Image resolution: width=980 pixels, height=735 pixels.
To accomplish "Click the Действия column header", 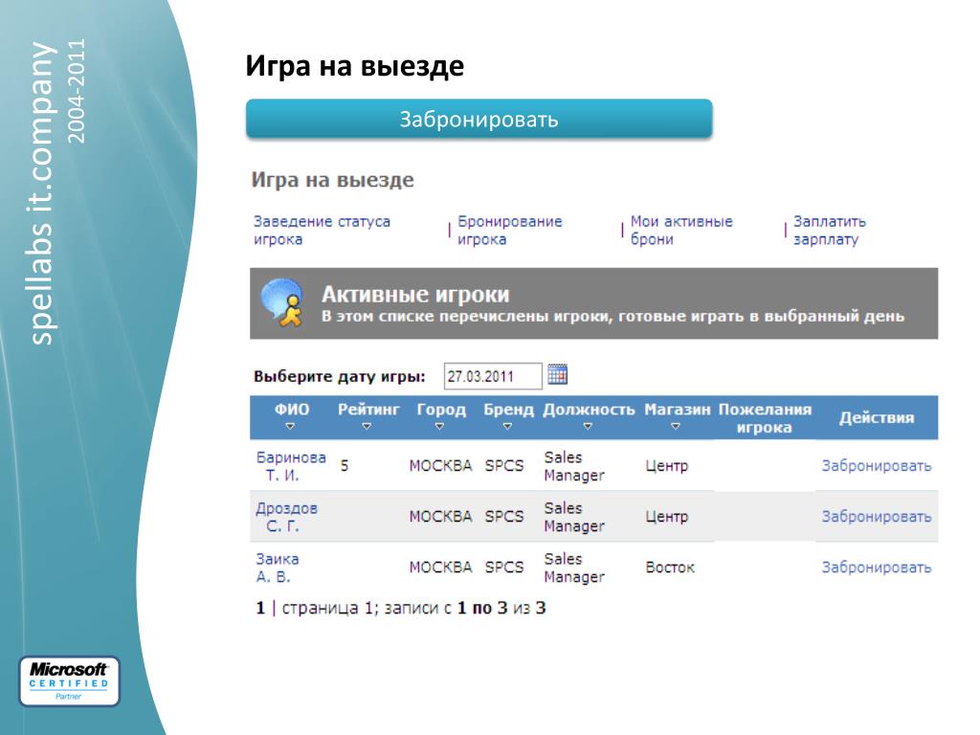I will (x=877, y=417).
